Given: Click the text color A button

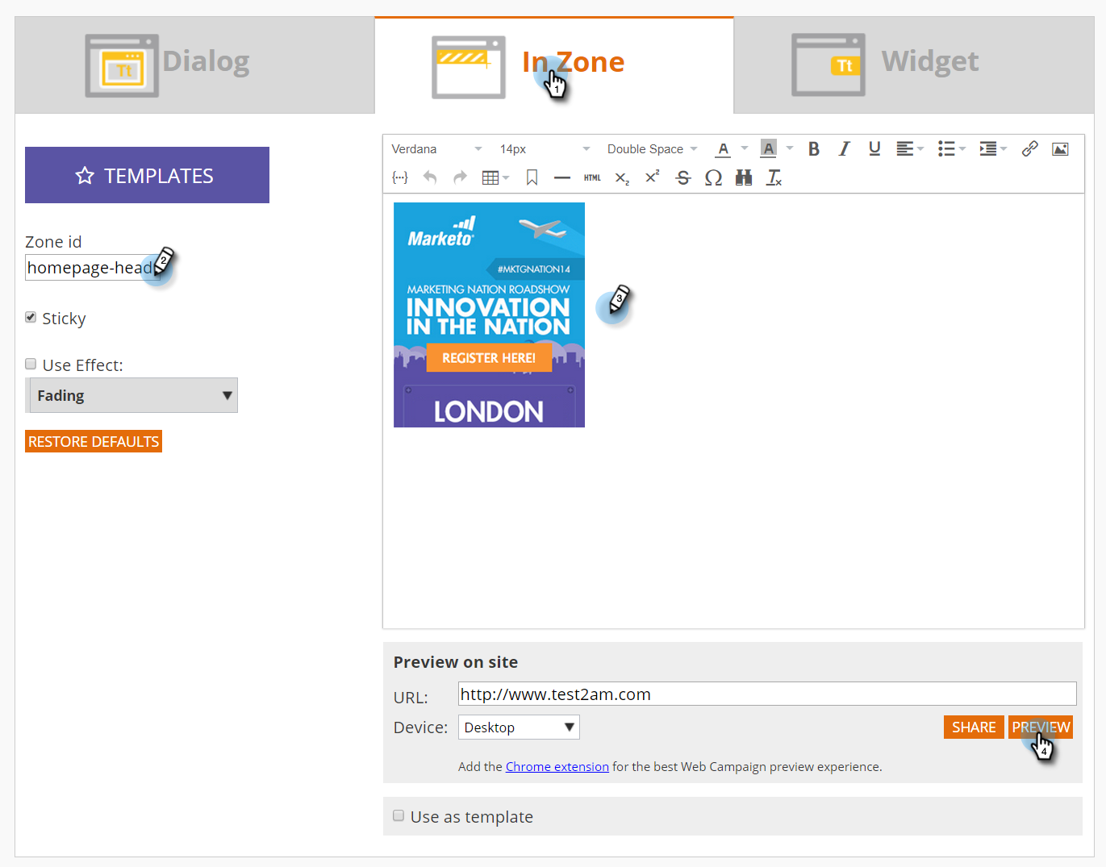Looking at the screenshot, I should coord(723,149).
